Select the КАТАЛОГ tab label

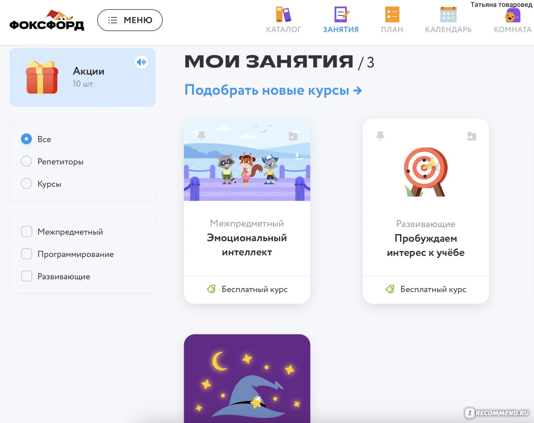[x=284, y=30]
